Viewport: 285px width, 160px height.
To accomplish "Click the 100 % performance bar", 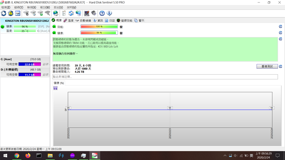I will coord(99,26).
